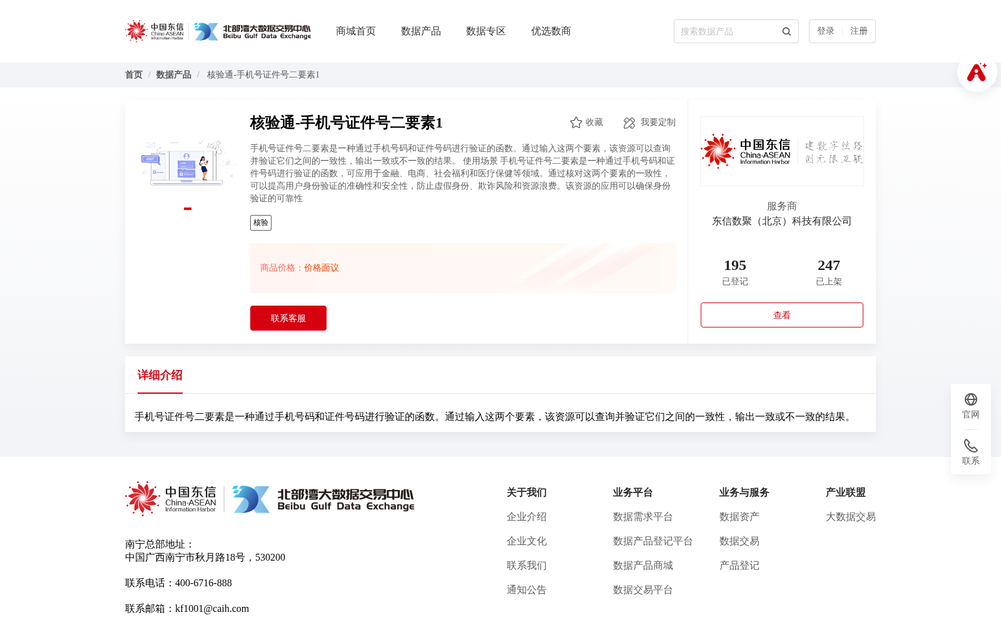This screenshot has height=625, width=1001.
Task: Click footer phone number 400-6716-888
Action: 203,583
